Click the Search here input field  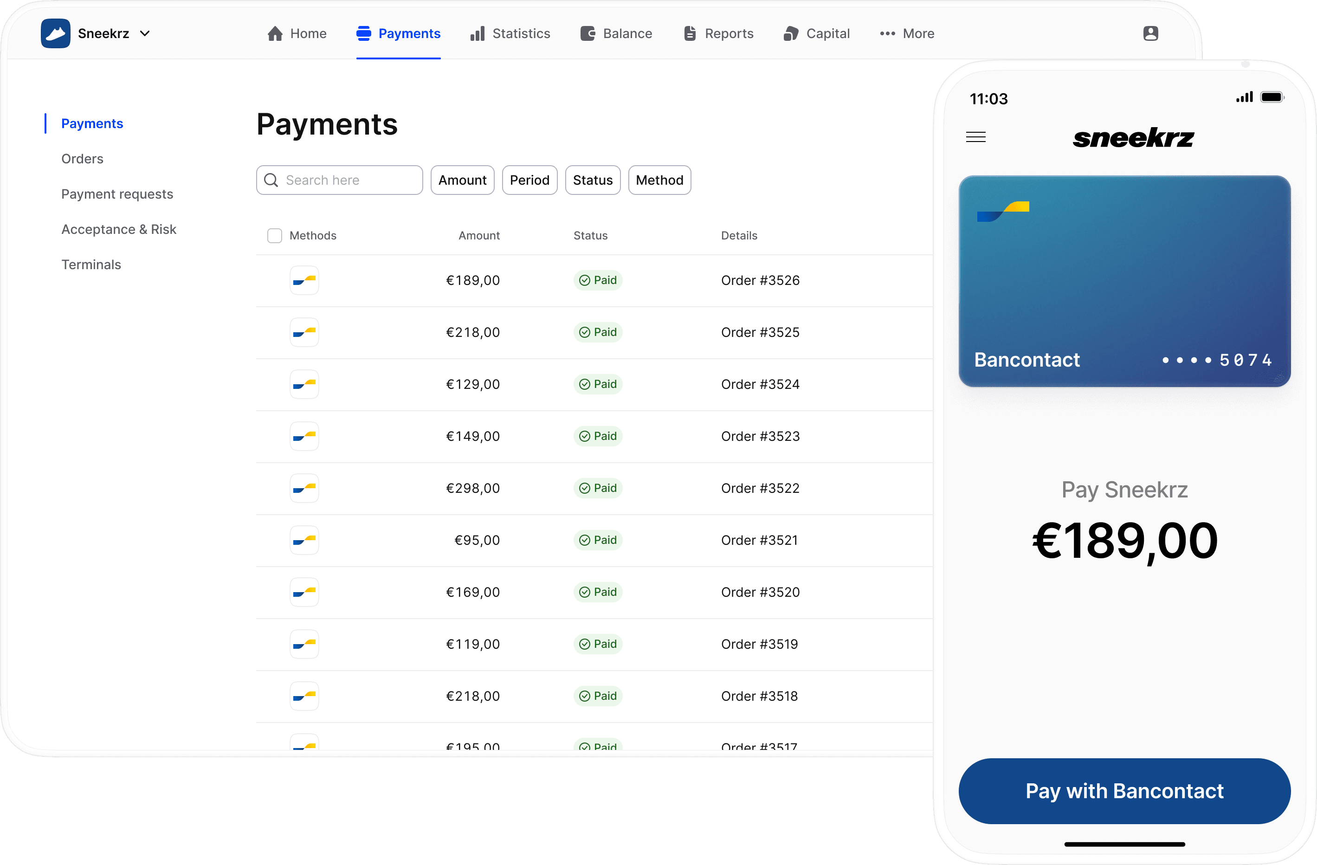pos(339,180)
